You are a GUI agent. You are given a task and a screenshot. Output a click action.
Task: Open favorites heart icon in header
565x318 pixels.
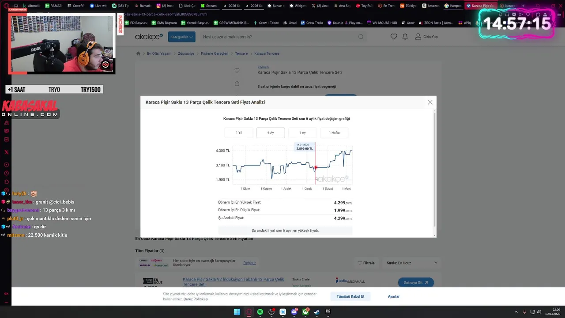click(x=394, y=37)
